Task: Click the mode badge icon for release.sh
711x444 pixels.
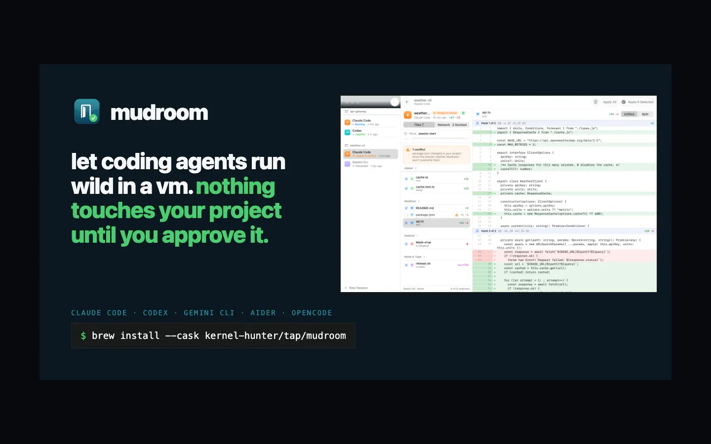Action: click(x=412, y=265)
